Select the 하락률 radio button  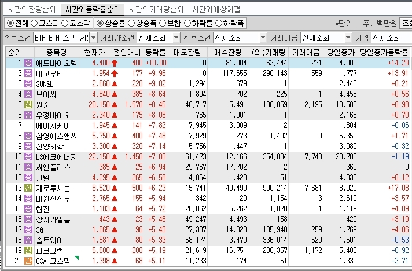(x=187, y=23)
